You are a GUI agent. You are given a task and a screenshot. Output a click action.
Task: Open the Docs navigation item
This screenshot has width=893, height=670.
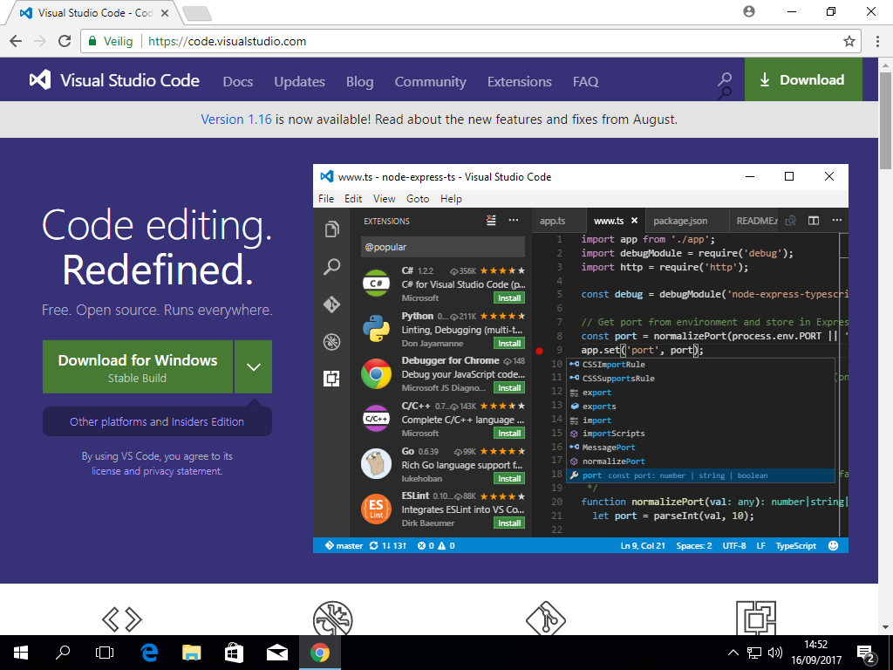(238, 81)
